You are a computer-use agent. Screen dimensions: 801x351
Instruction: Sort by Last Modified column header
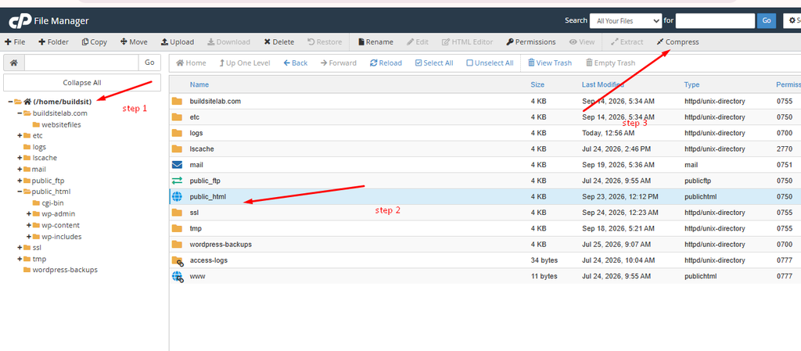603,84
